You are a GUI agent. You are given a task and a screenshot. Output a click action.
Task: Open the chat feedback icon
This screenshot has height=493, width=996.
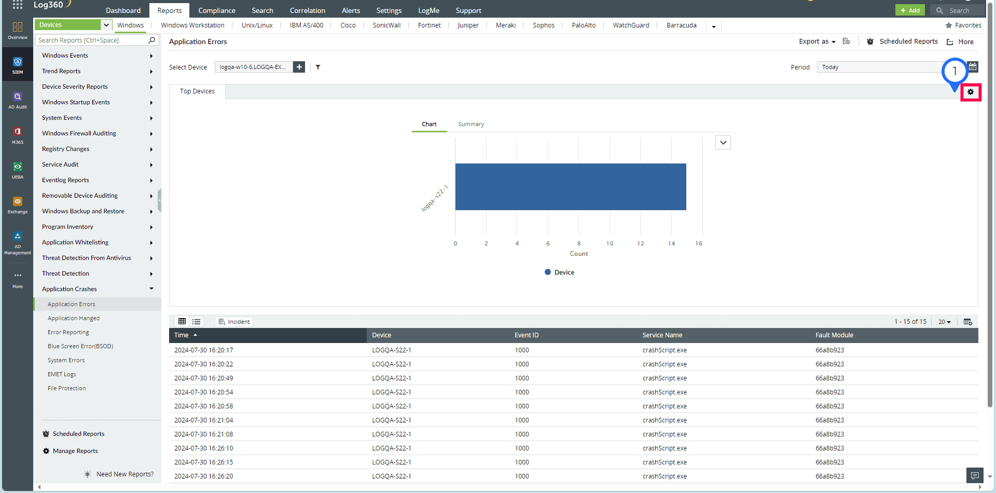975,475
